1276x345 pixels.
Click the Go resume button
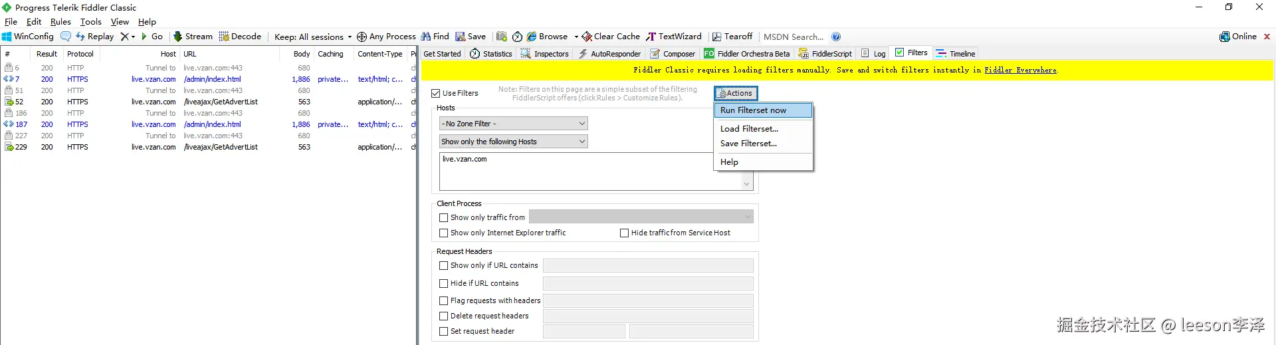click(152, 37)
